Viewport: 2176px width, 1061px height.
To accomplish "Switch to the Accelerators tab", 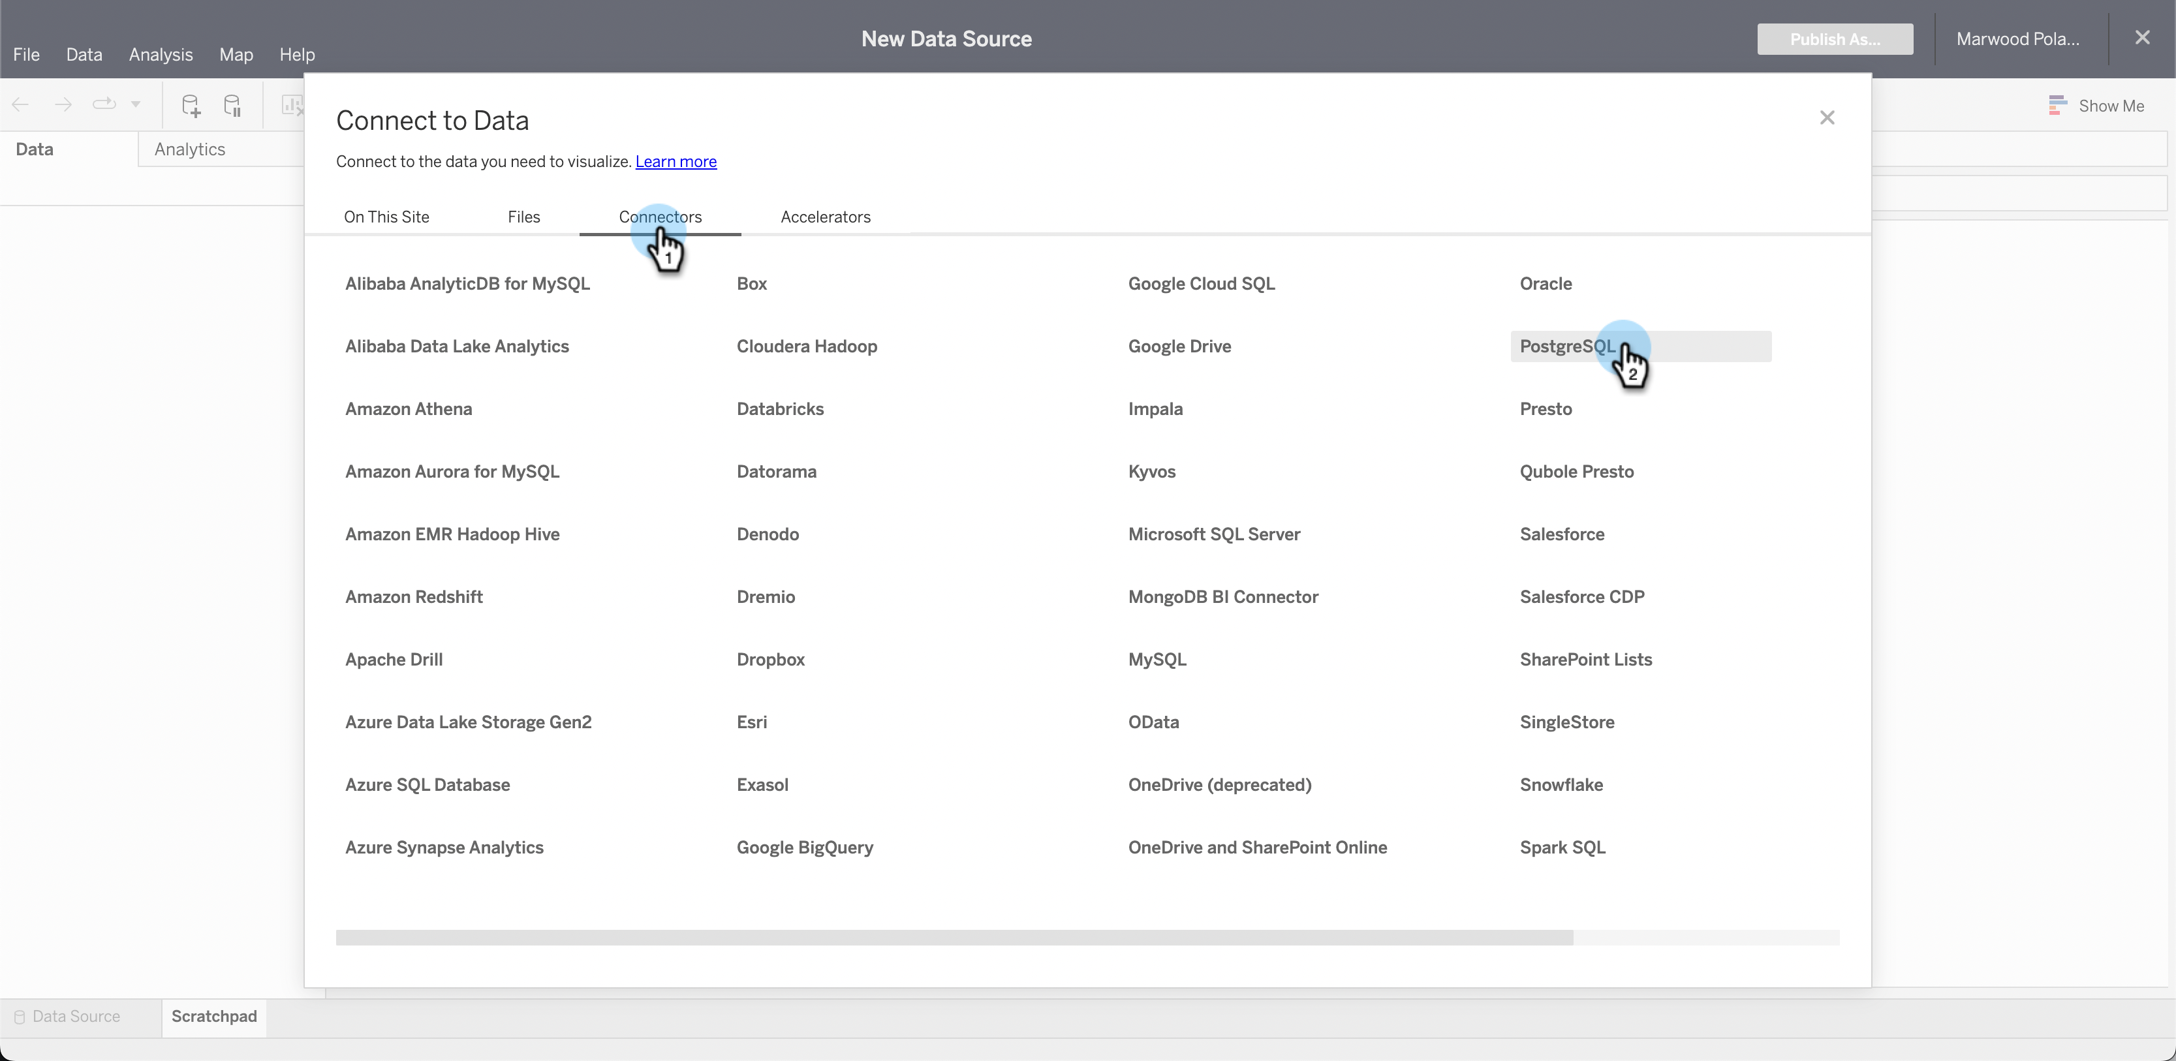I will click(x=825, y=217).
